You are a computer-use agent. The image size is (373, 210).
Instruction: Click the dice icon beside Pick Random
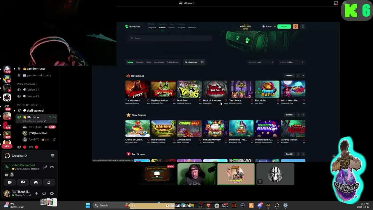point(202,62)
